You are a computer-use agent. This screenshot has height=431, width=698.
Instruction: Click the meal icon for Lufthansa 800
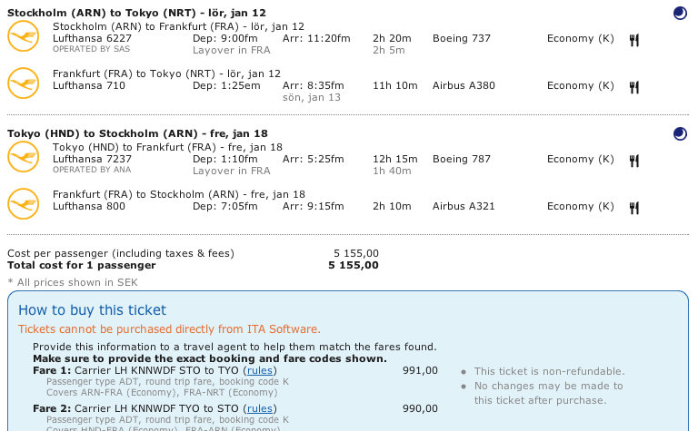pos(634,207)
